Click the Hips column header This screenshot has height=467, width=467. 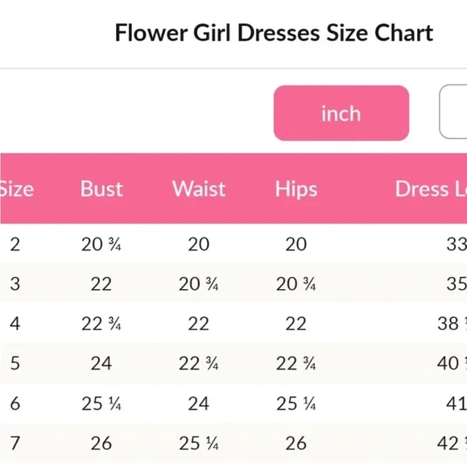tap(296, 190)
